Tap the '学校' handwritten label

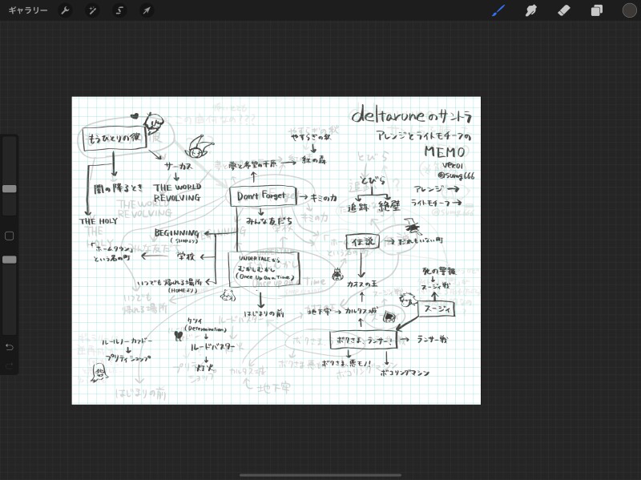(186, 256)
